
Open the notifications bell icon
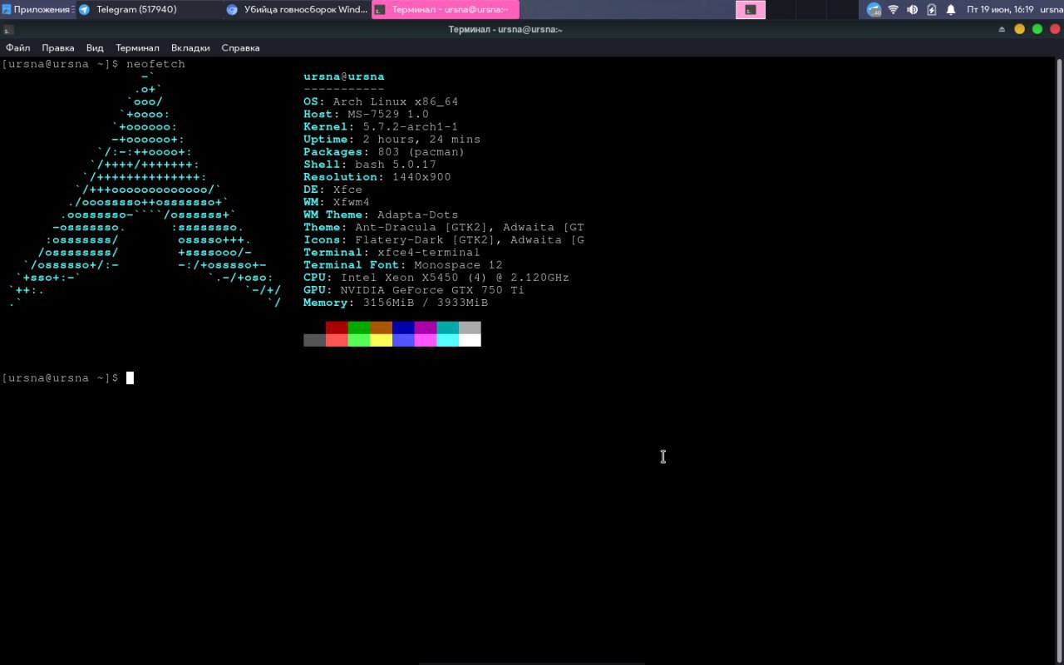click(x=951, y=10)
